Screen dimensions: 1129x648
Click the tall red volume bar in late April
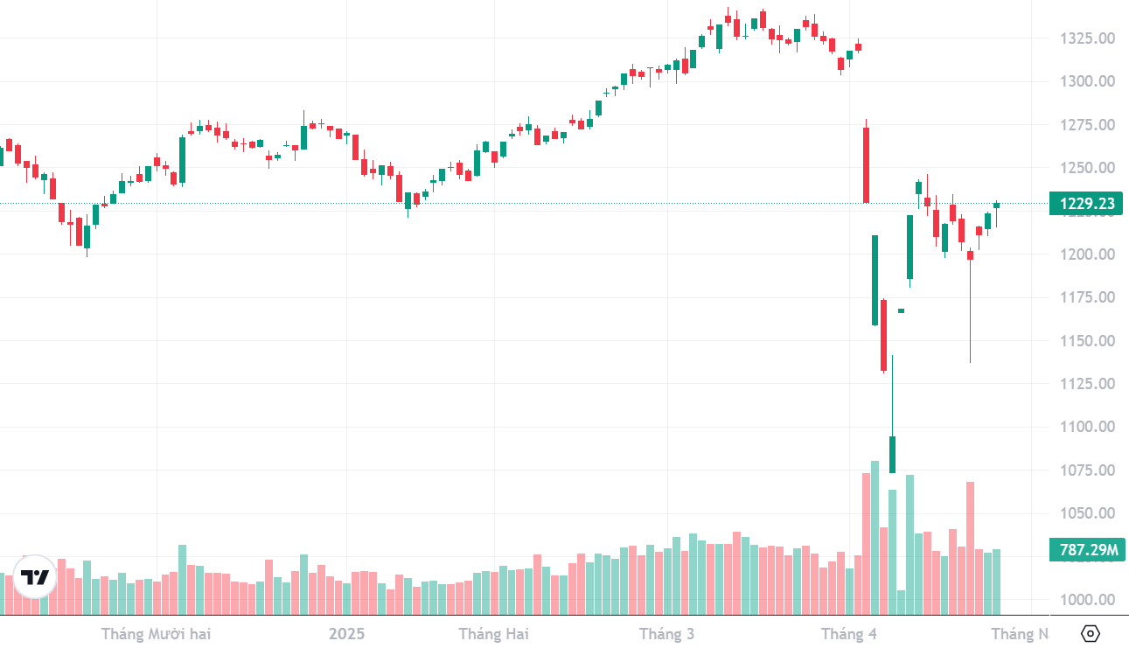tap(970, 548)
